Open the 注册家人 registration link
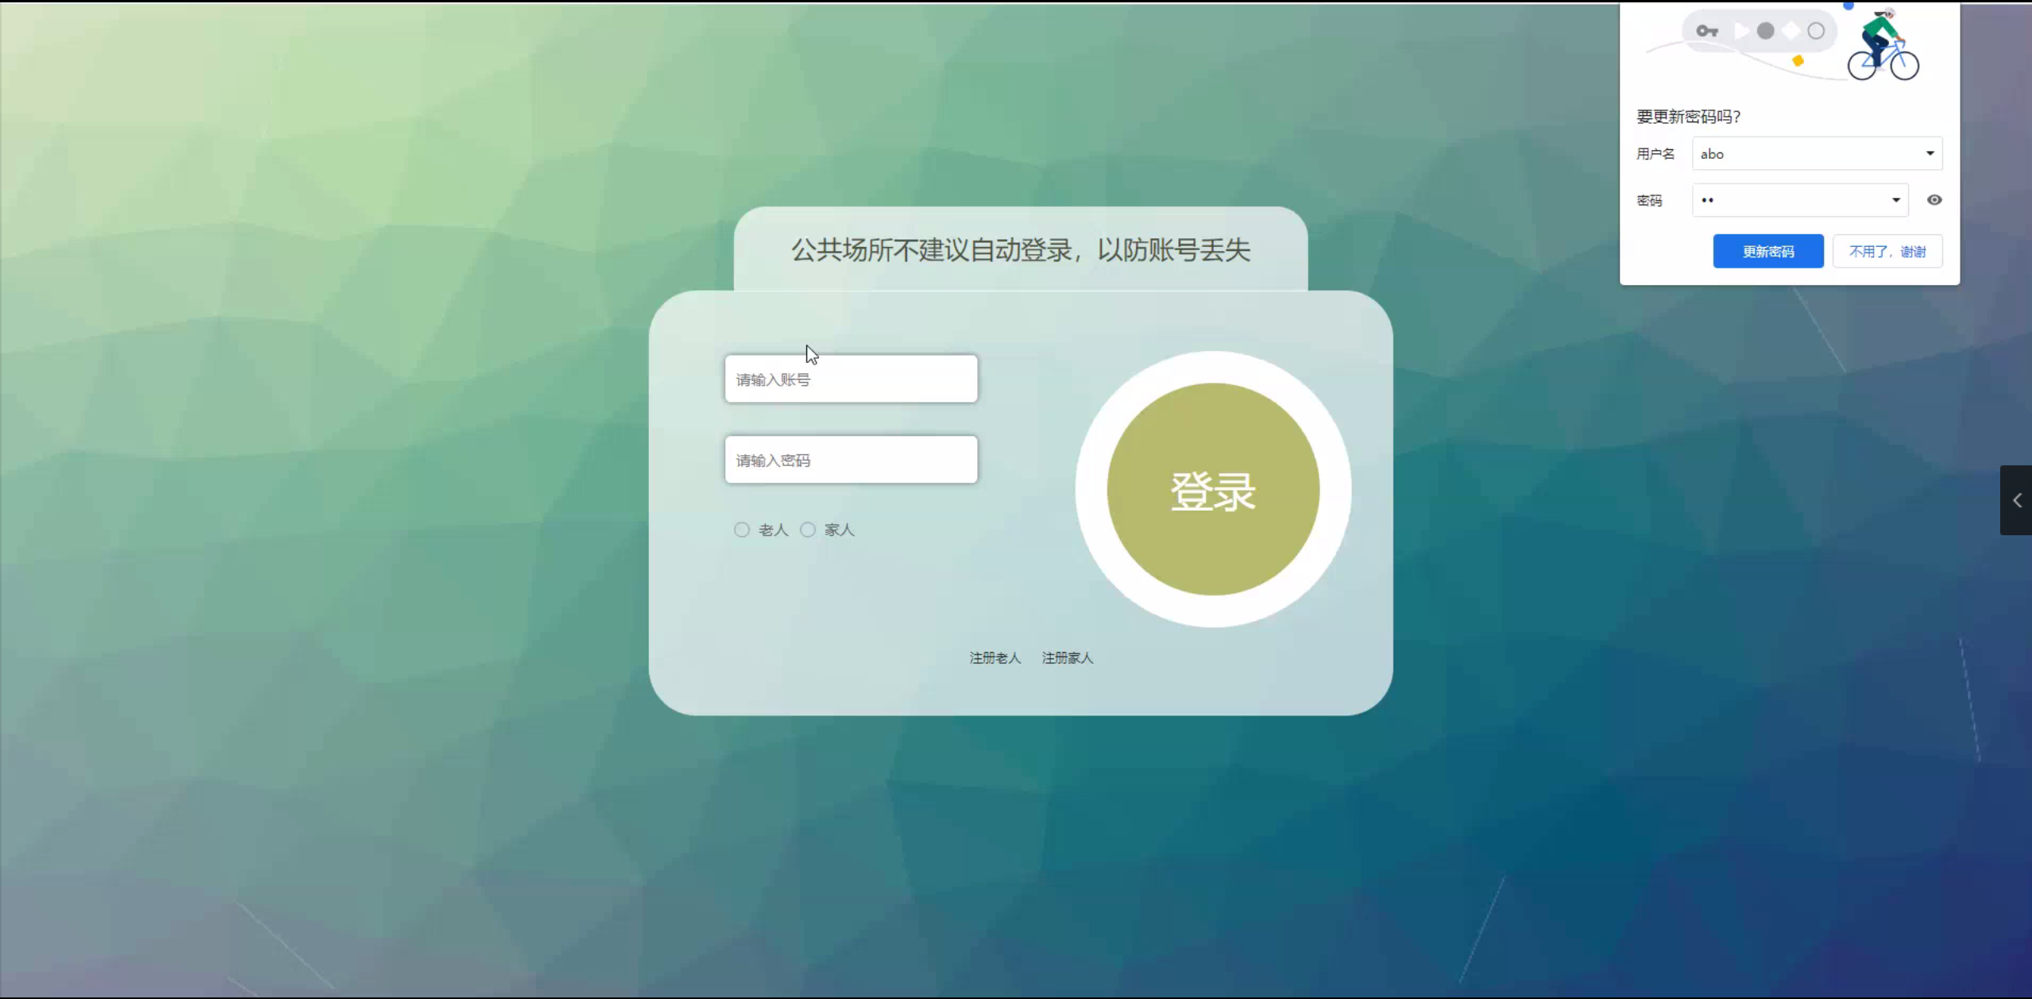 click(x=1067, y=658)
